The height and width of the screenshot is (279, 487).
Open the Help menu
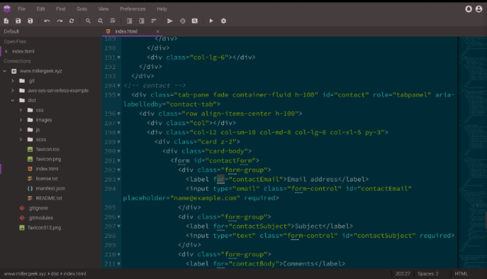click(x=161, y=9)
